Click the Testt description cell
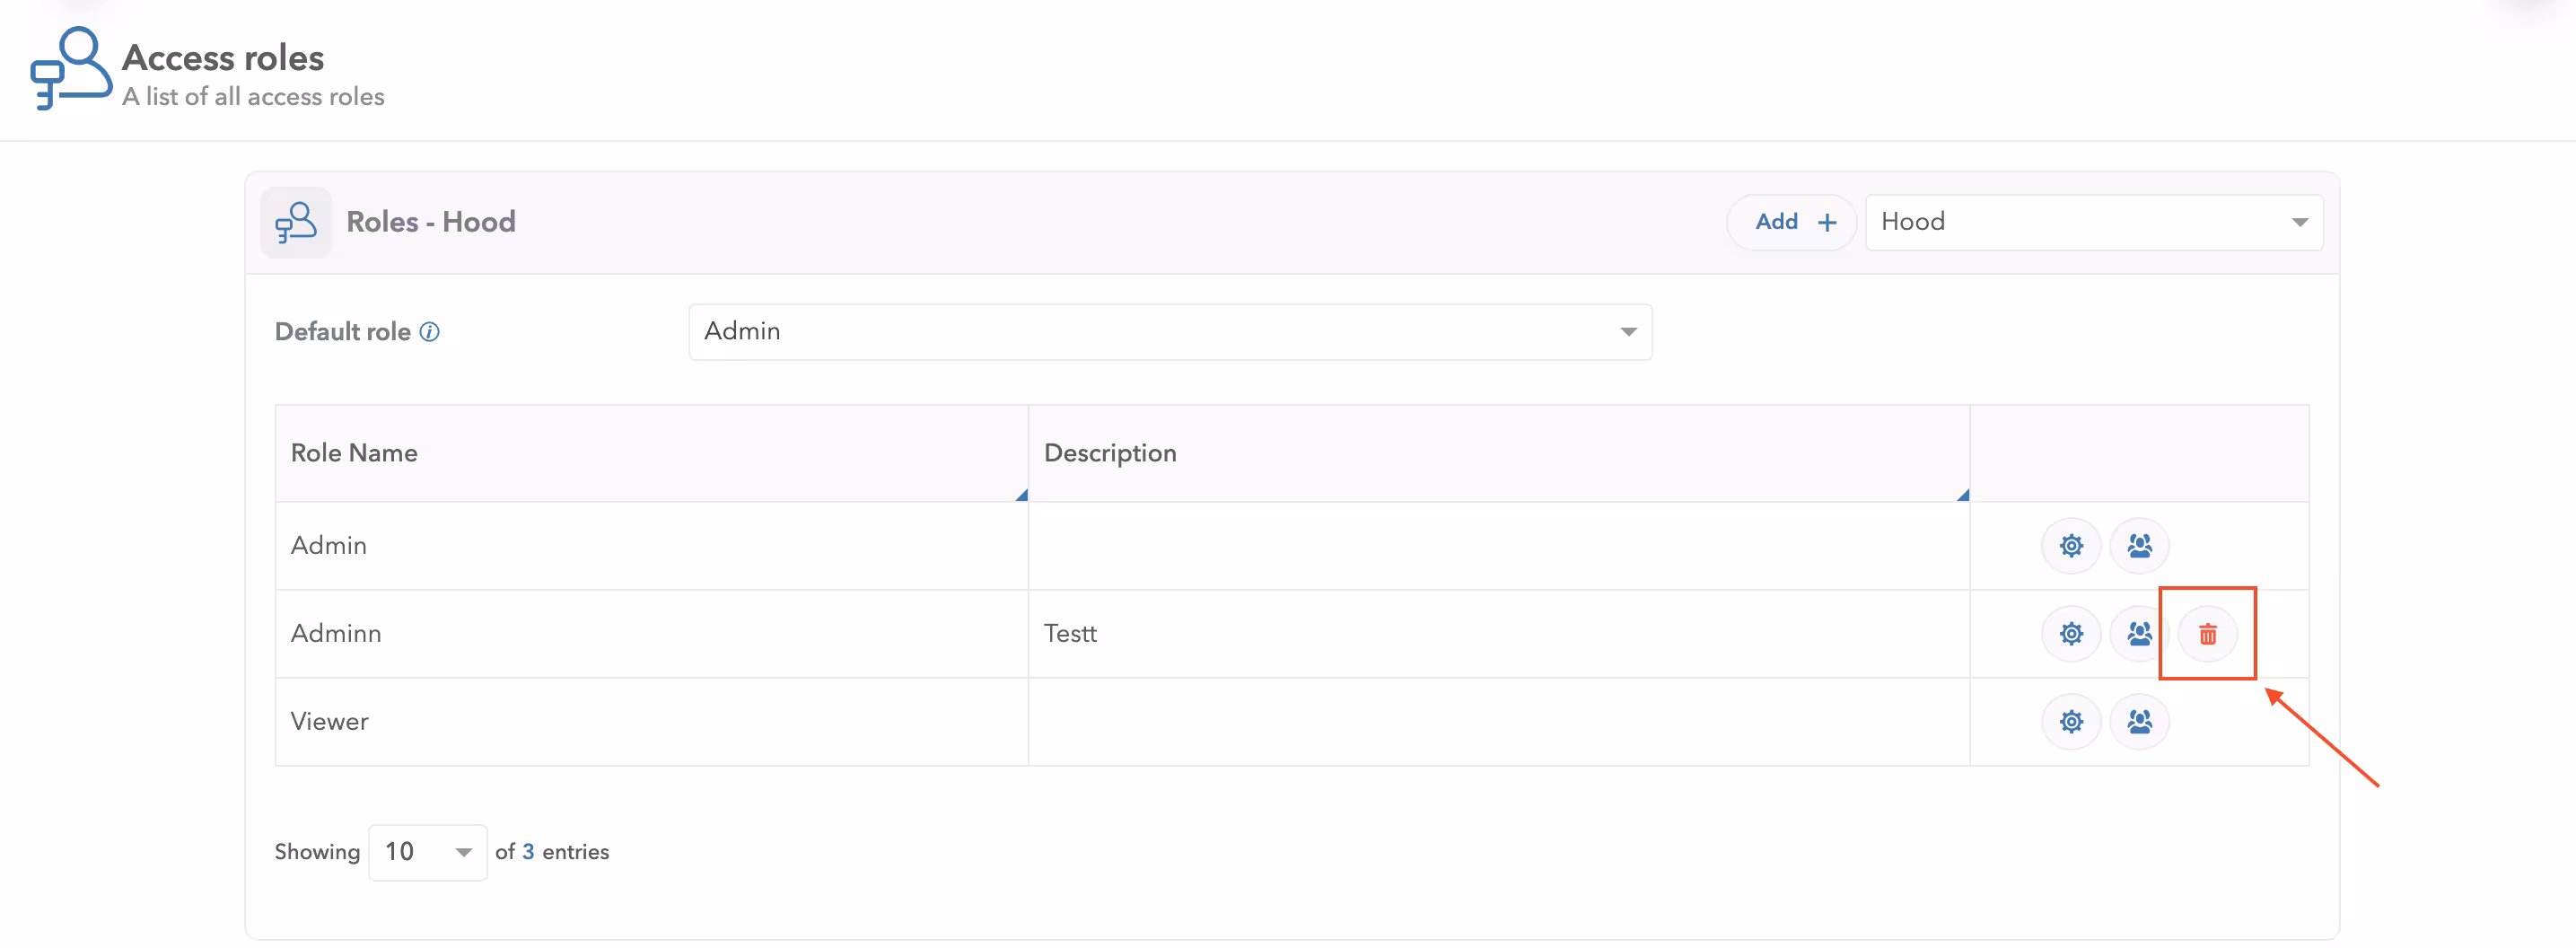 [1070, 634]
